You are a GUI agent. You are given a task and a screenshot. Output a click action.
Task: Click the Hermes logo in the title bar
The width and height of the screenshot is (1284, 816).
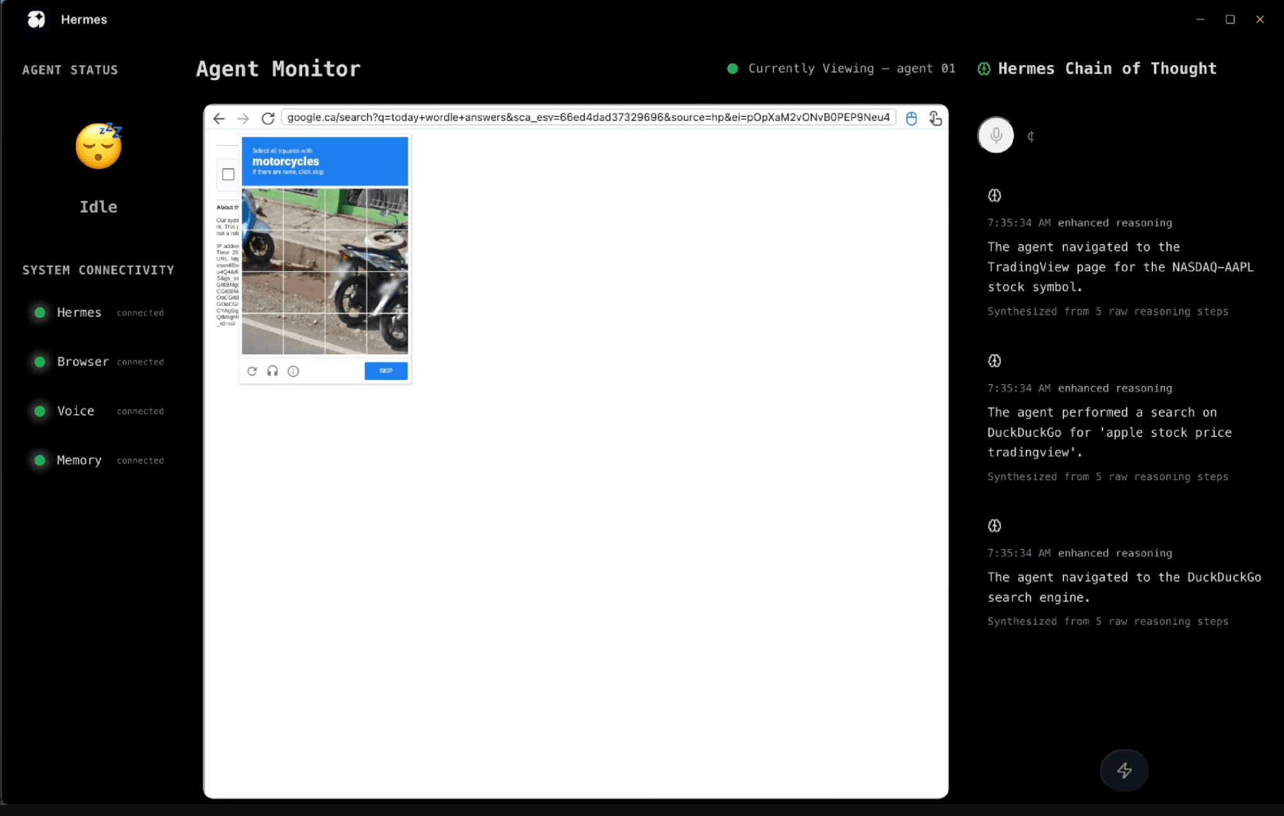36,19
